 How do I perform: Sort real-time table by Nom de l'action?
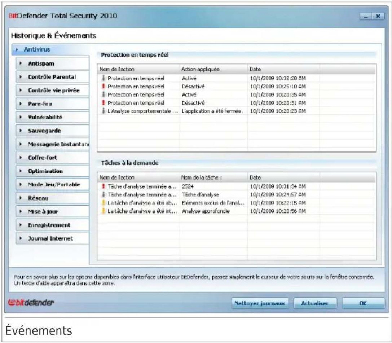(138, 69)
